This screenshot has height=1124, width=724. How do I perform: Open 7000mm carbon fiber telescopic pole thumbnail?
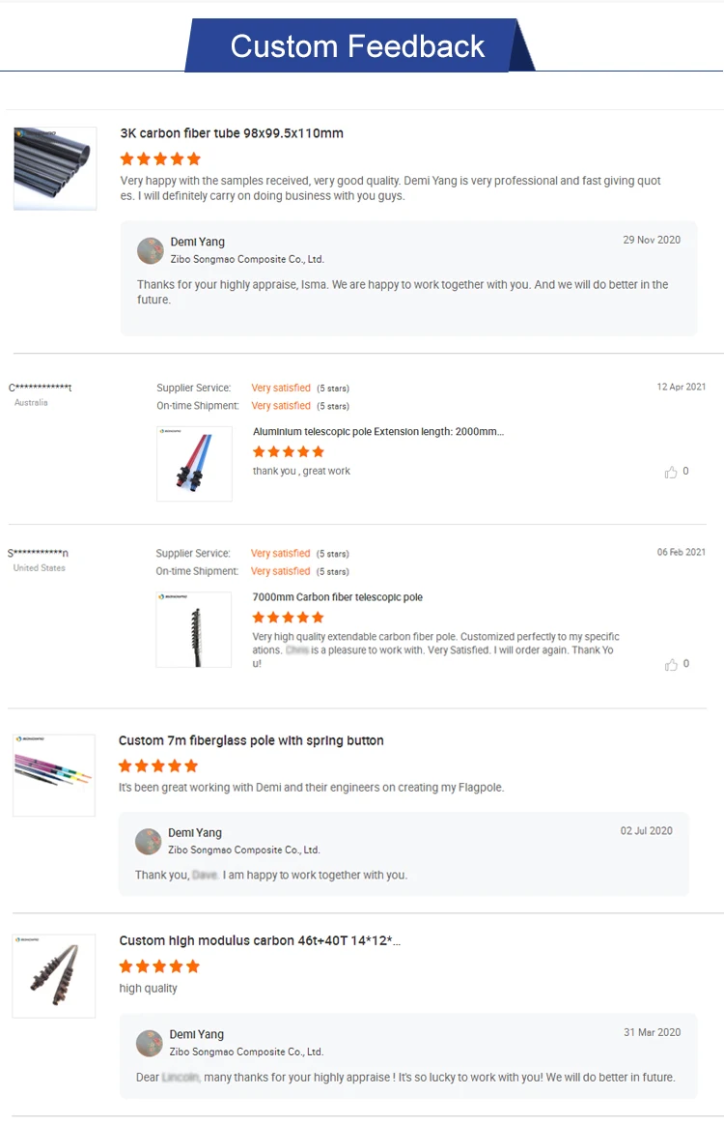point(193,629)
